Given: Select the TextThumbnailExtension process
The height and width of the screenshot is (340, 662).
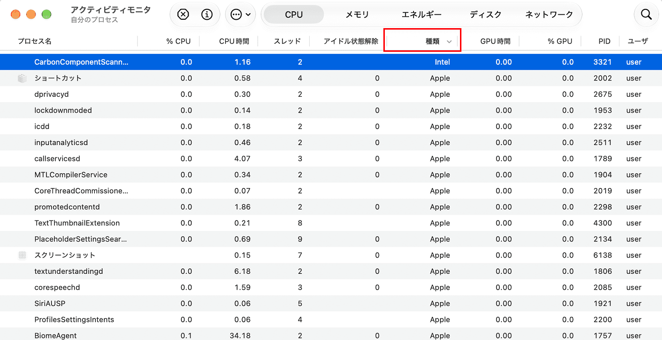Looking at the screenshot, I should click(331, 223).
